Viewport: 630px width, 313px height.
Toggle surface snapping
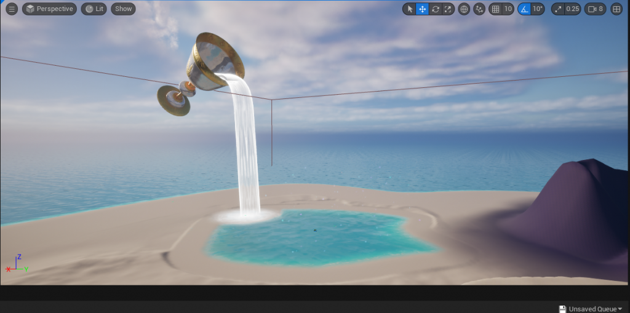pyautogui.click(x=479, y=9)
